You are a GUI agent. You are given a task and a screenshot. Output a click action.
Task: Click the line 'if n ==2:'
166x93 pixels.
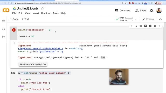25,79
